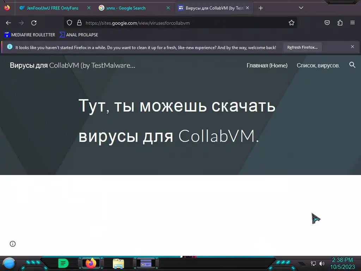This screenshot has height=271, width=361.
Task: Close the JenFoxxUwU tab
Action: pyautogui.click(x=88, y=8)
